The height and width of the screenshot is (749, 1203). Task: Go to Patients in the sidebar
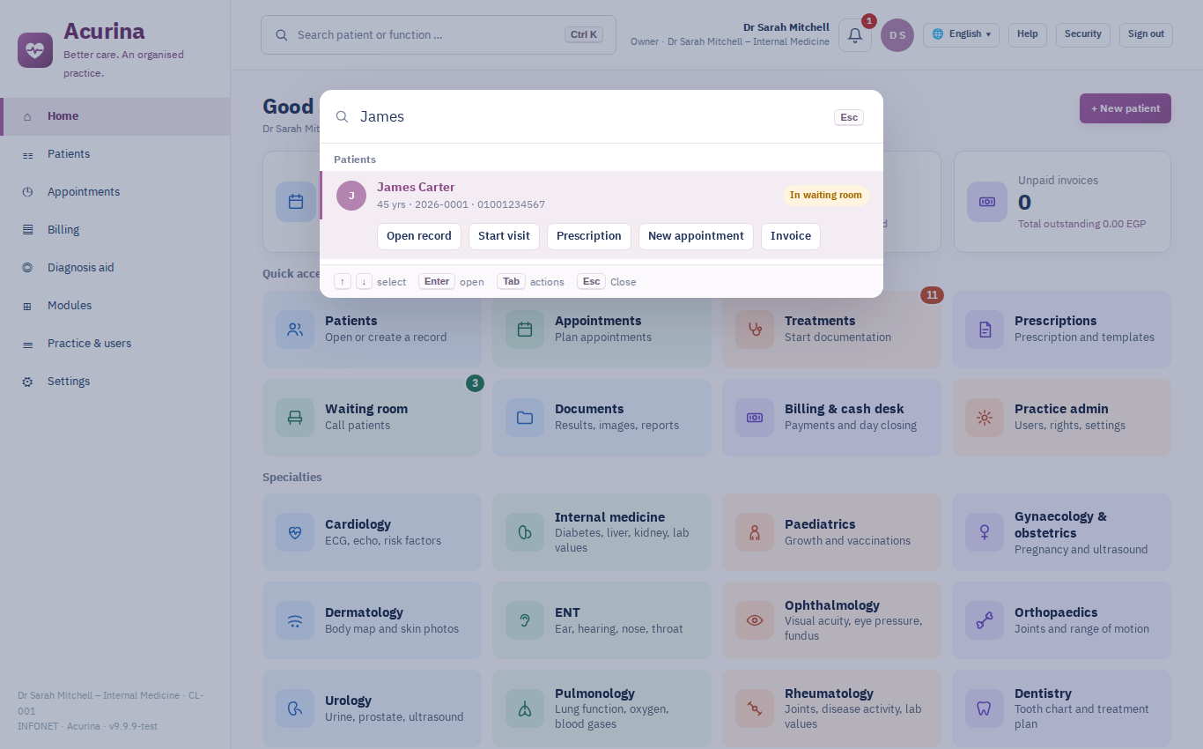click(114, 154)
